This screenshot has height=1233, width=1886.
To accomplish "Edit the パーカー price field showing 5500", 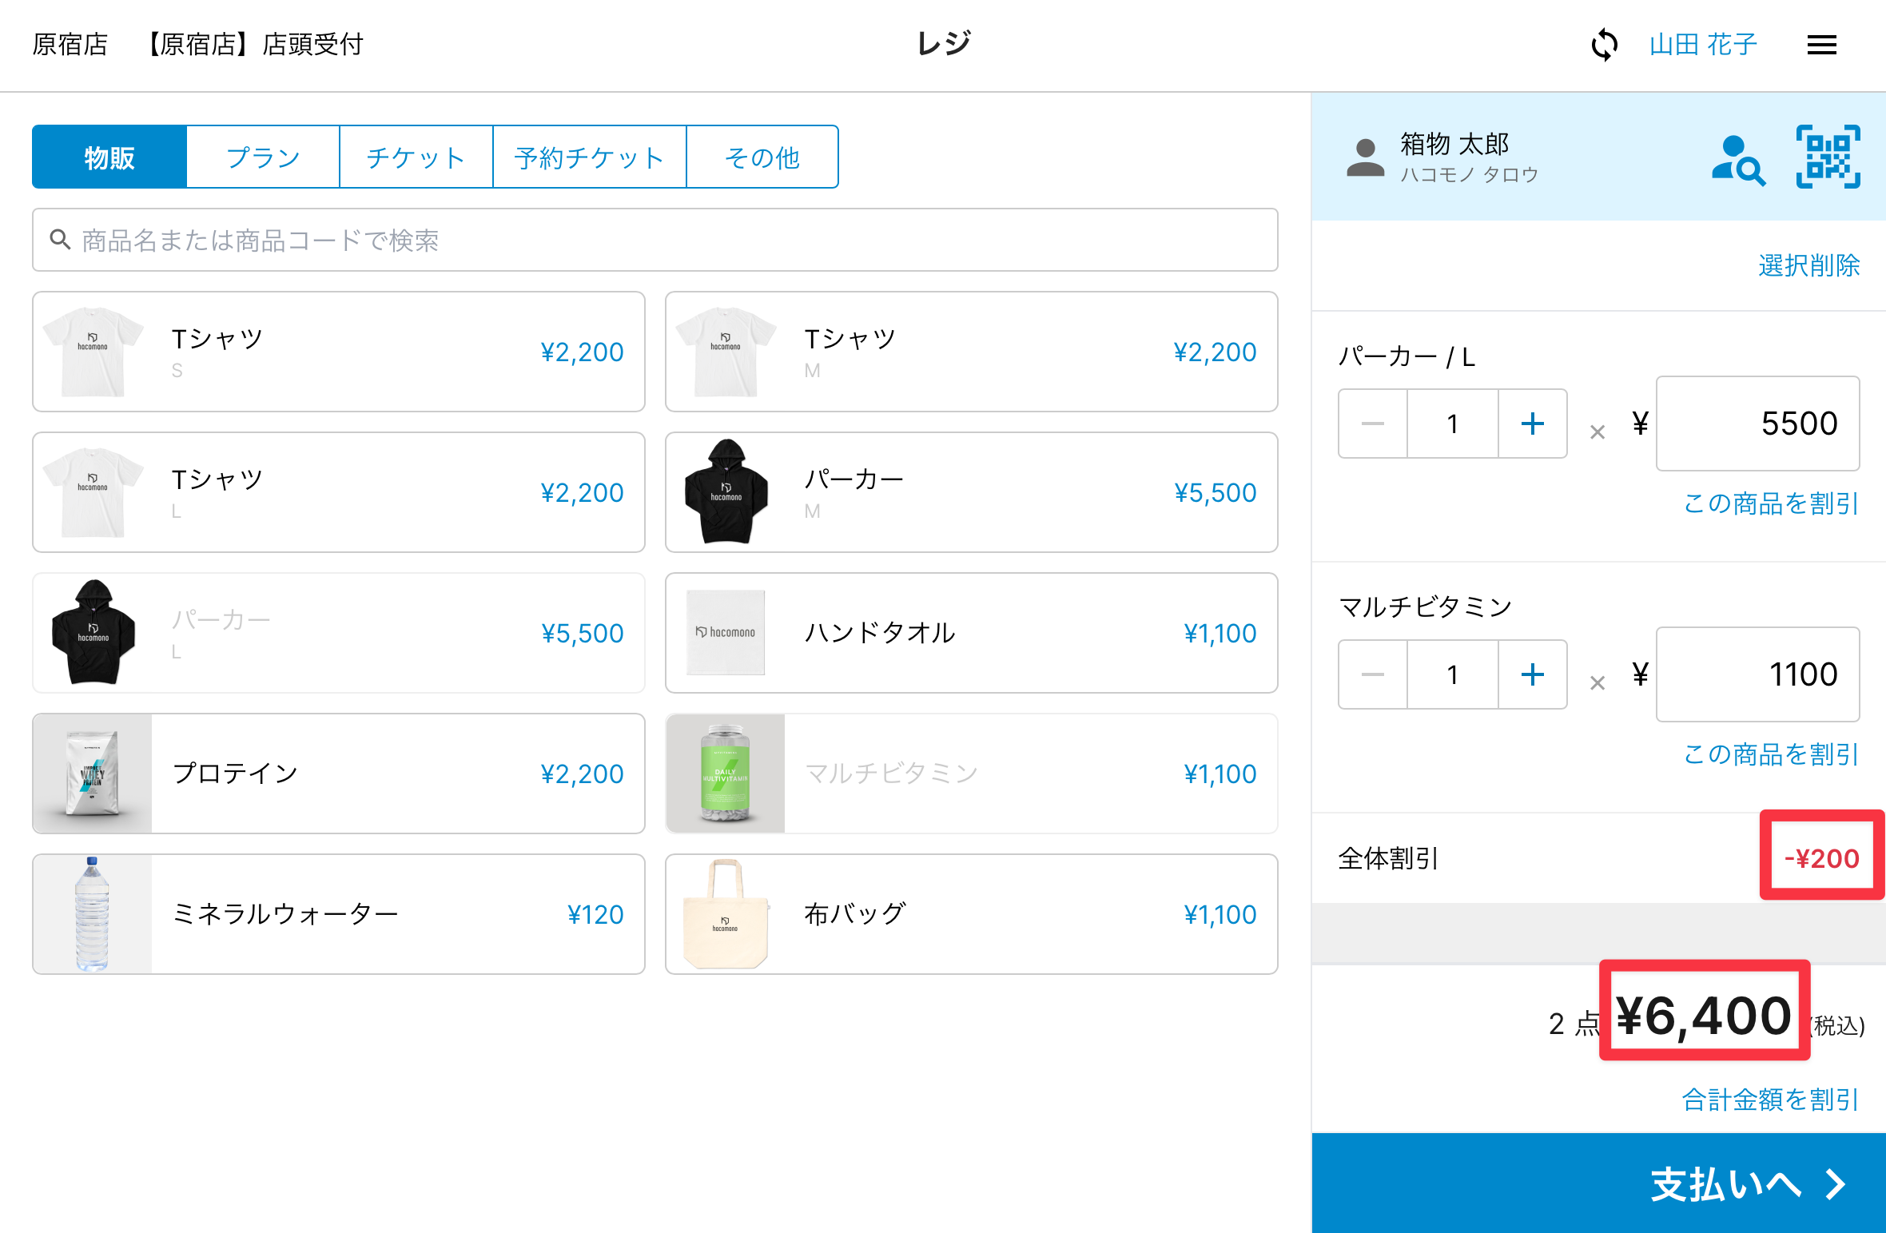I will coord(1757,424).
